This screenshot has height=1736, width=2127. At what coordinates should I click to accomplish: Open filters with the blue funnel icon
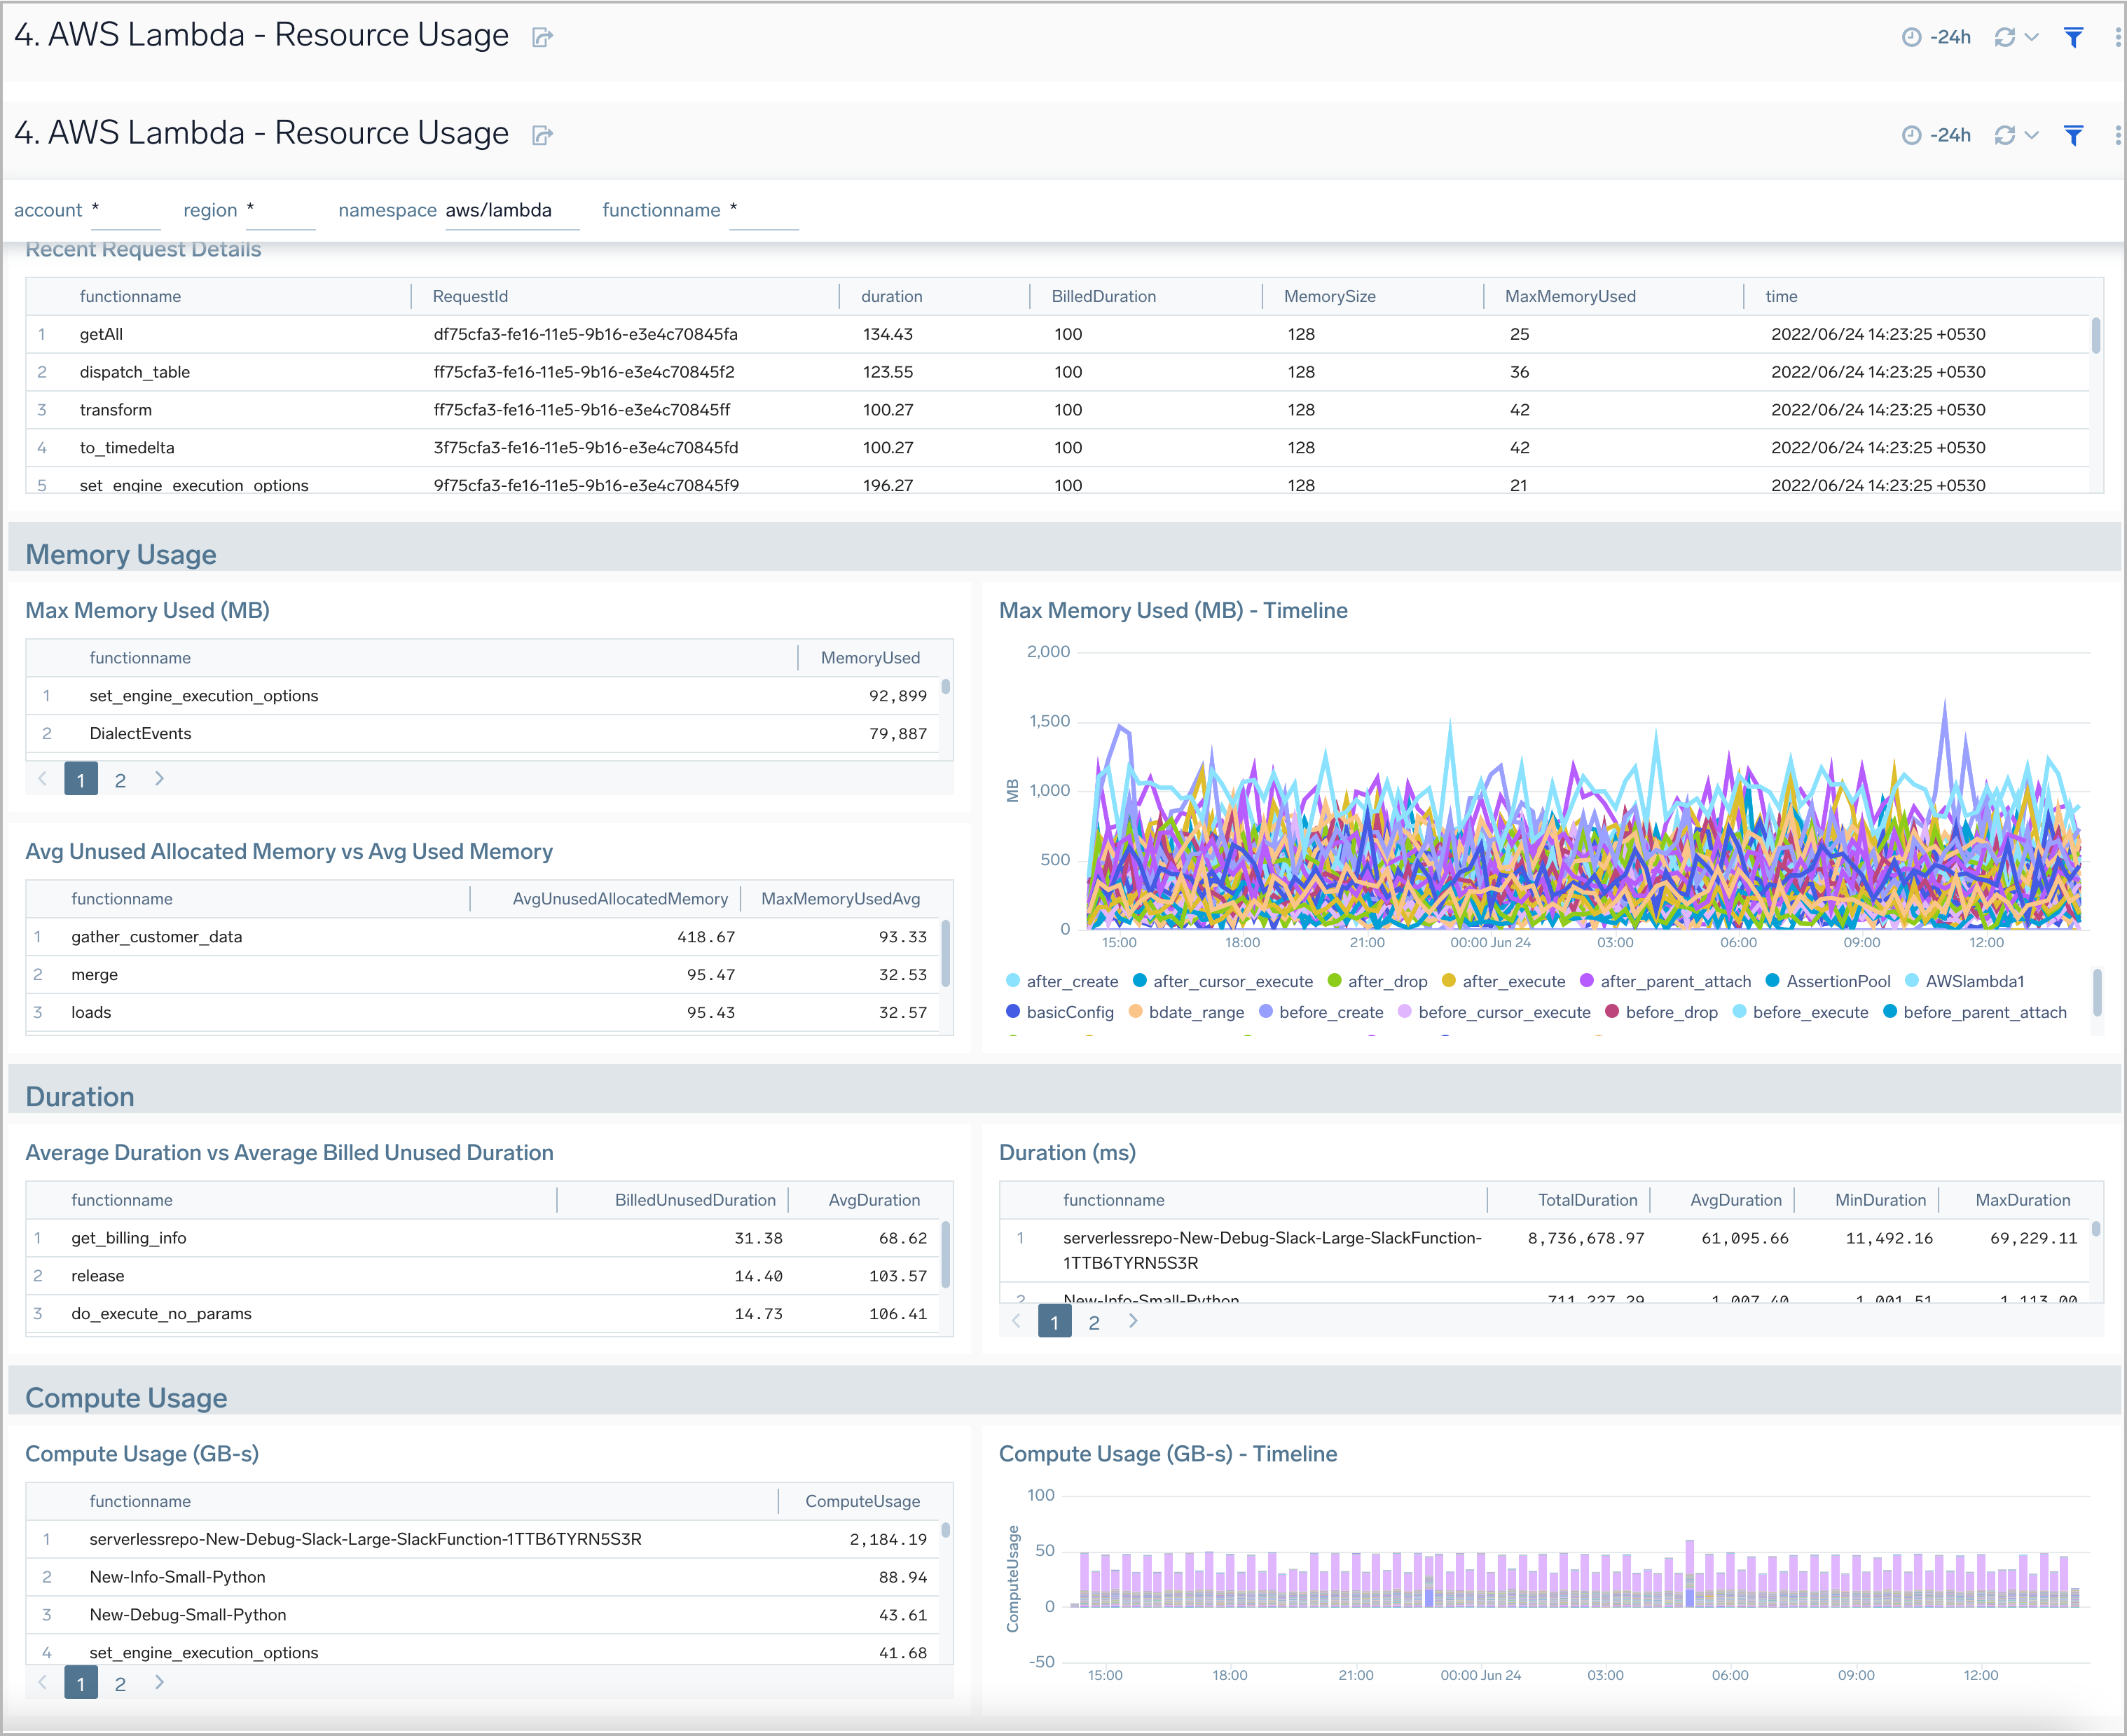pos(2073,36)
